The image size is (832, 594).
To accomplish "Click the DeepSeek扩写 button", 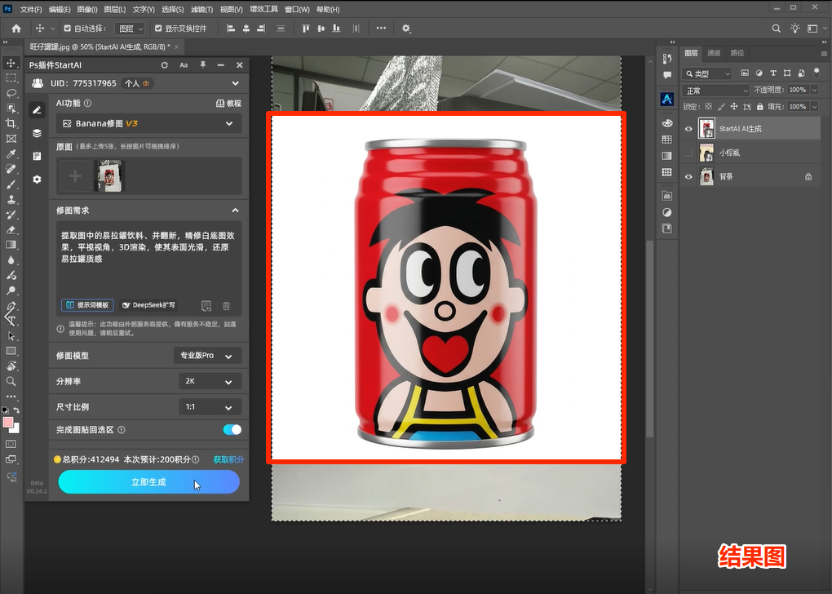I will click(148, 305).
